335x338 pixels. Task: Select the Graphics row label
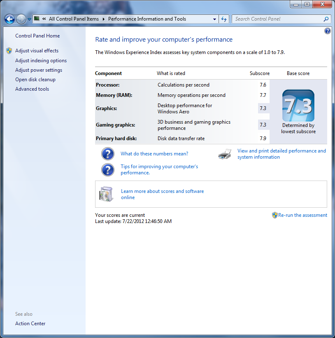click(x=106, y=108)
